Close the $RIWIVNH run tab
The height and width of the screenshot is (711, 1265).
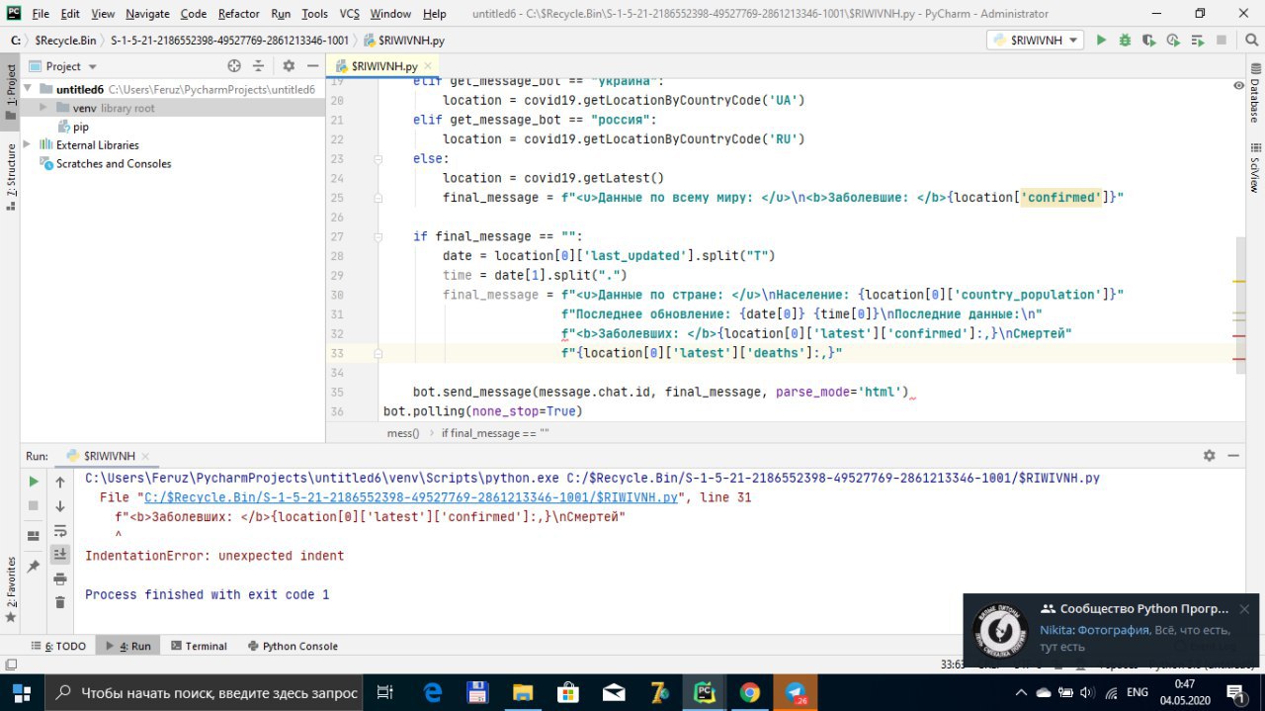pos(145,456)
